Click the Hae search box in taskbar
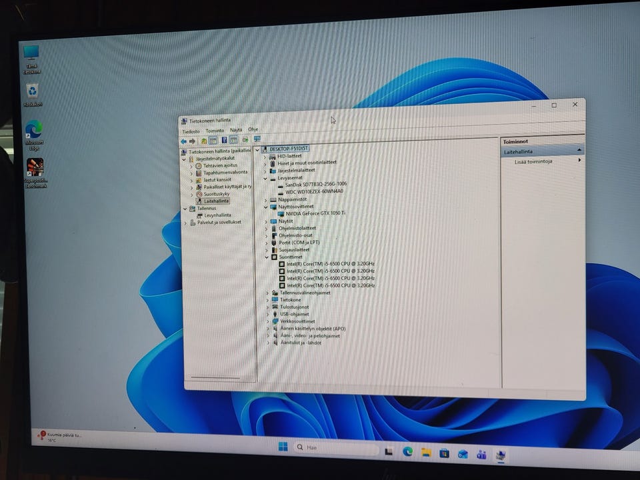This screenshot has height=480, width=640. click(x=336, y=448)
